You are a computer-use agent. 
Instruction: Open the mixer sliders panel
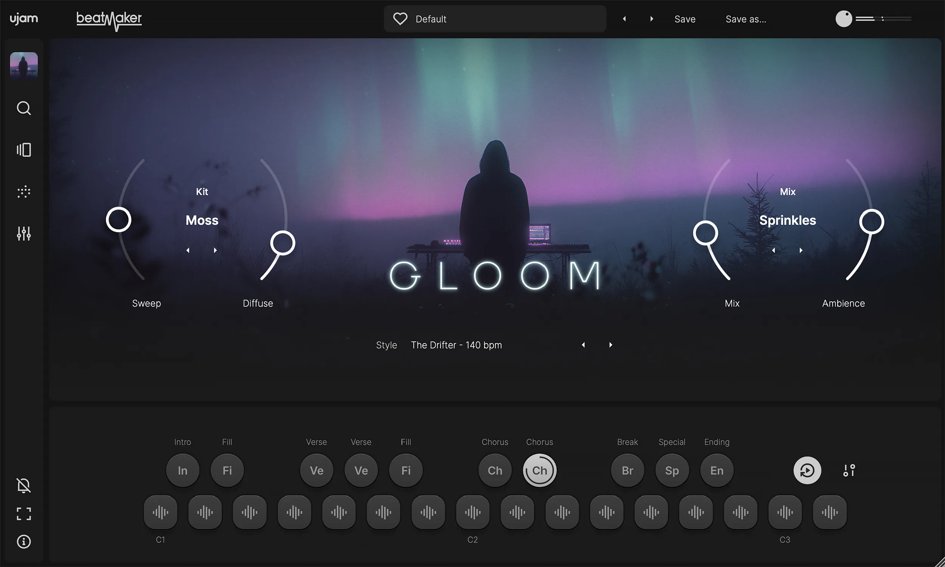[x=24, y=234]
